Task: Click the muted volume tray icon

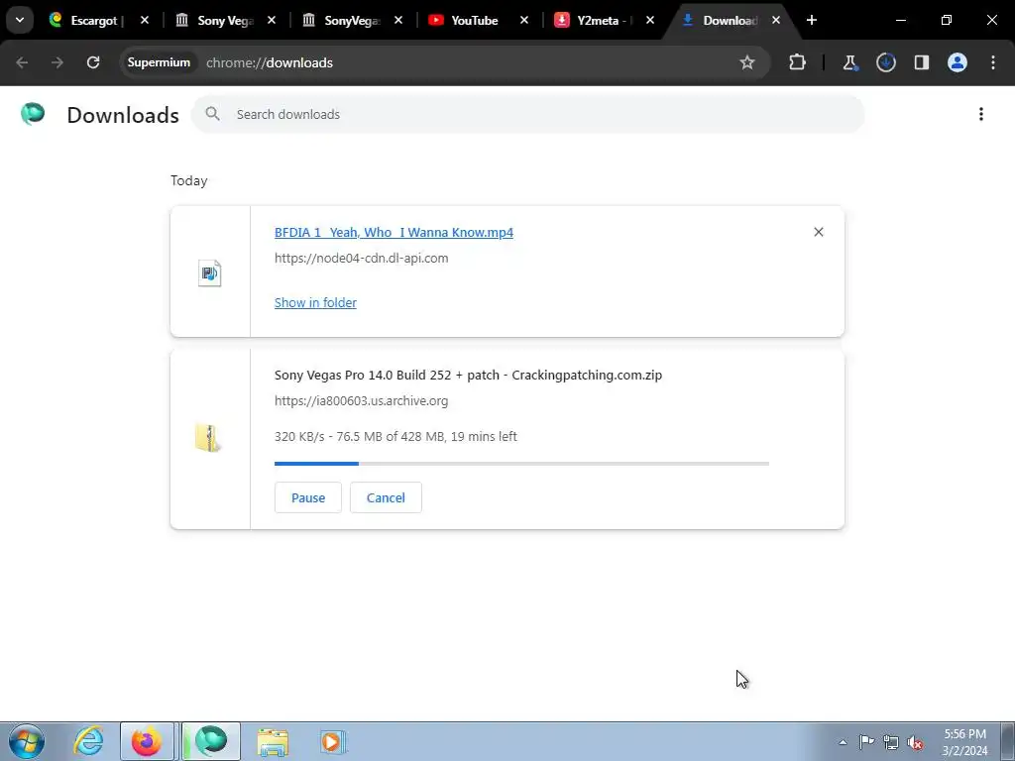Action: tap(915, 742)
